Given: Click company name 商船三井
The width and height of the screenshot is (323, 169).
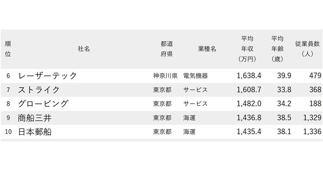Looking at the screenshot, I should [x=34, y=118].
